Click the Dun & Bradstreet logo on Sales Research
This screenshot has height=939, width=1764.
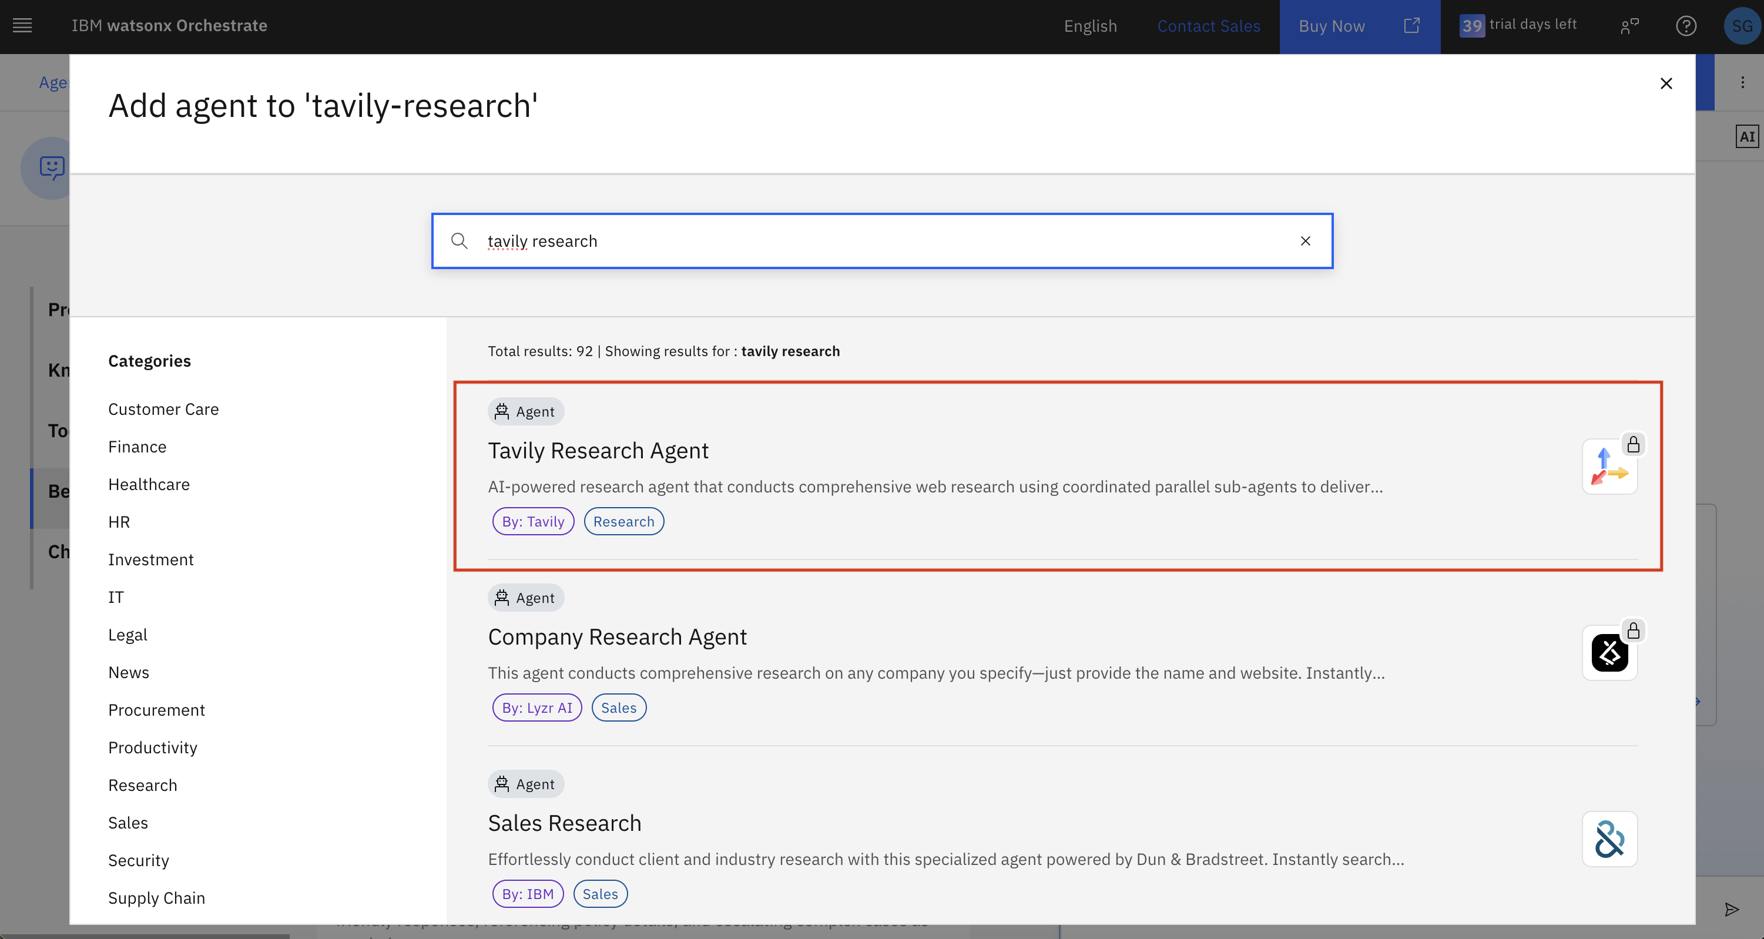pos(1610,839)
